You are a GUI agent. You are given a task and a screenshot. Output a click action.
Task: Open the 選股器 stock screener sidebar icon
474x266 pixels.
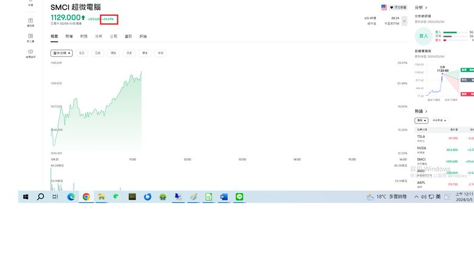tap(30, 22)
